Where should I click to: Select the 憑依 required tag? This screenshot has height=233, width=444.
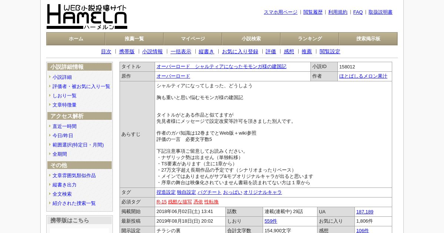[198, 202]
